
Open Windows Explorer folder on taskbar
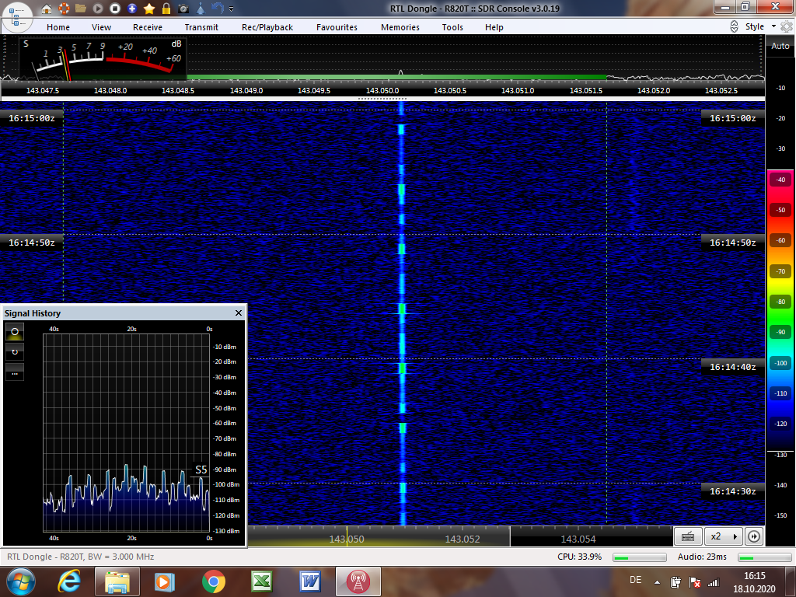(117, 581)
